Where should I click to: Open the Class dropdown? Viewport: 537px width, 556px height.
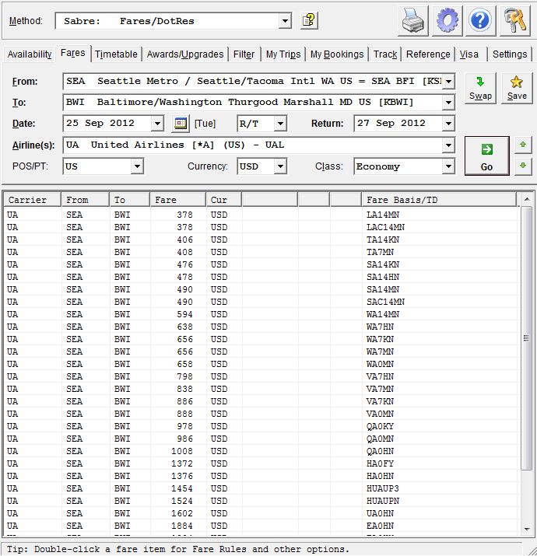[x=448, y=166]
